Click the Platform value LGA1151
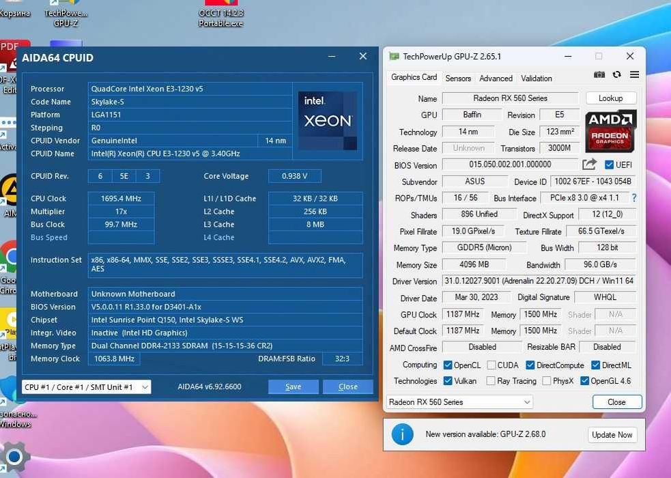Viewport: 671px width, 478px height. (190, 115)
